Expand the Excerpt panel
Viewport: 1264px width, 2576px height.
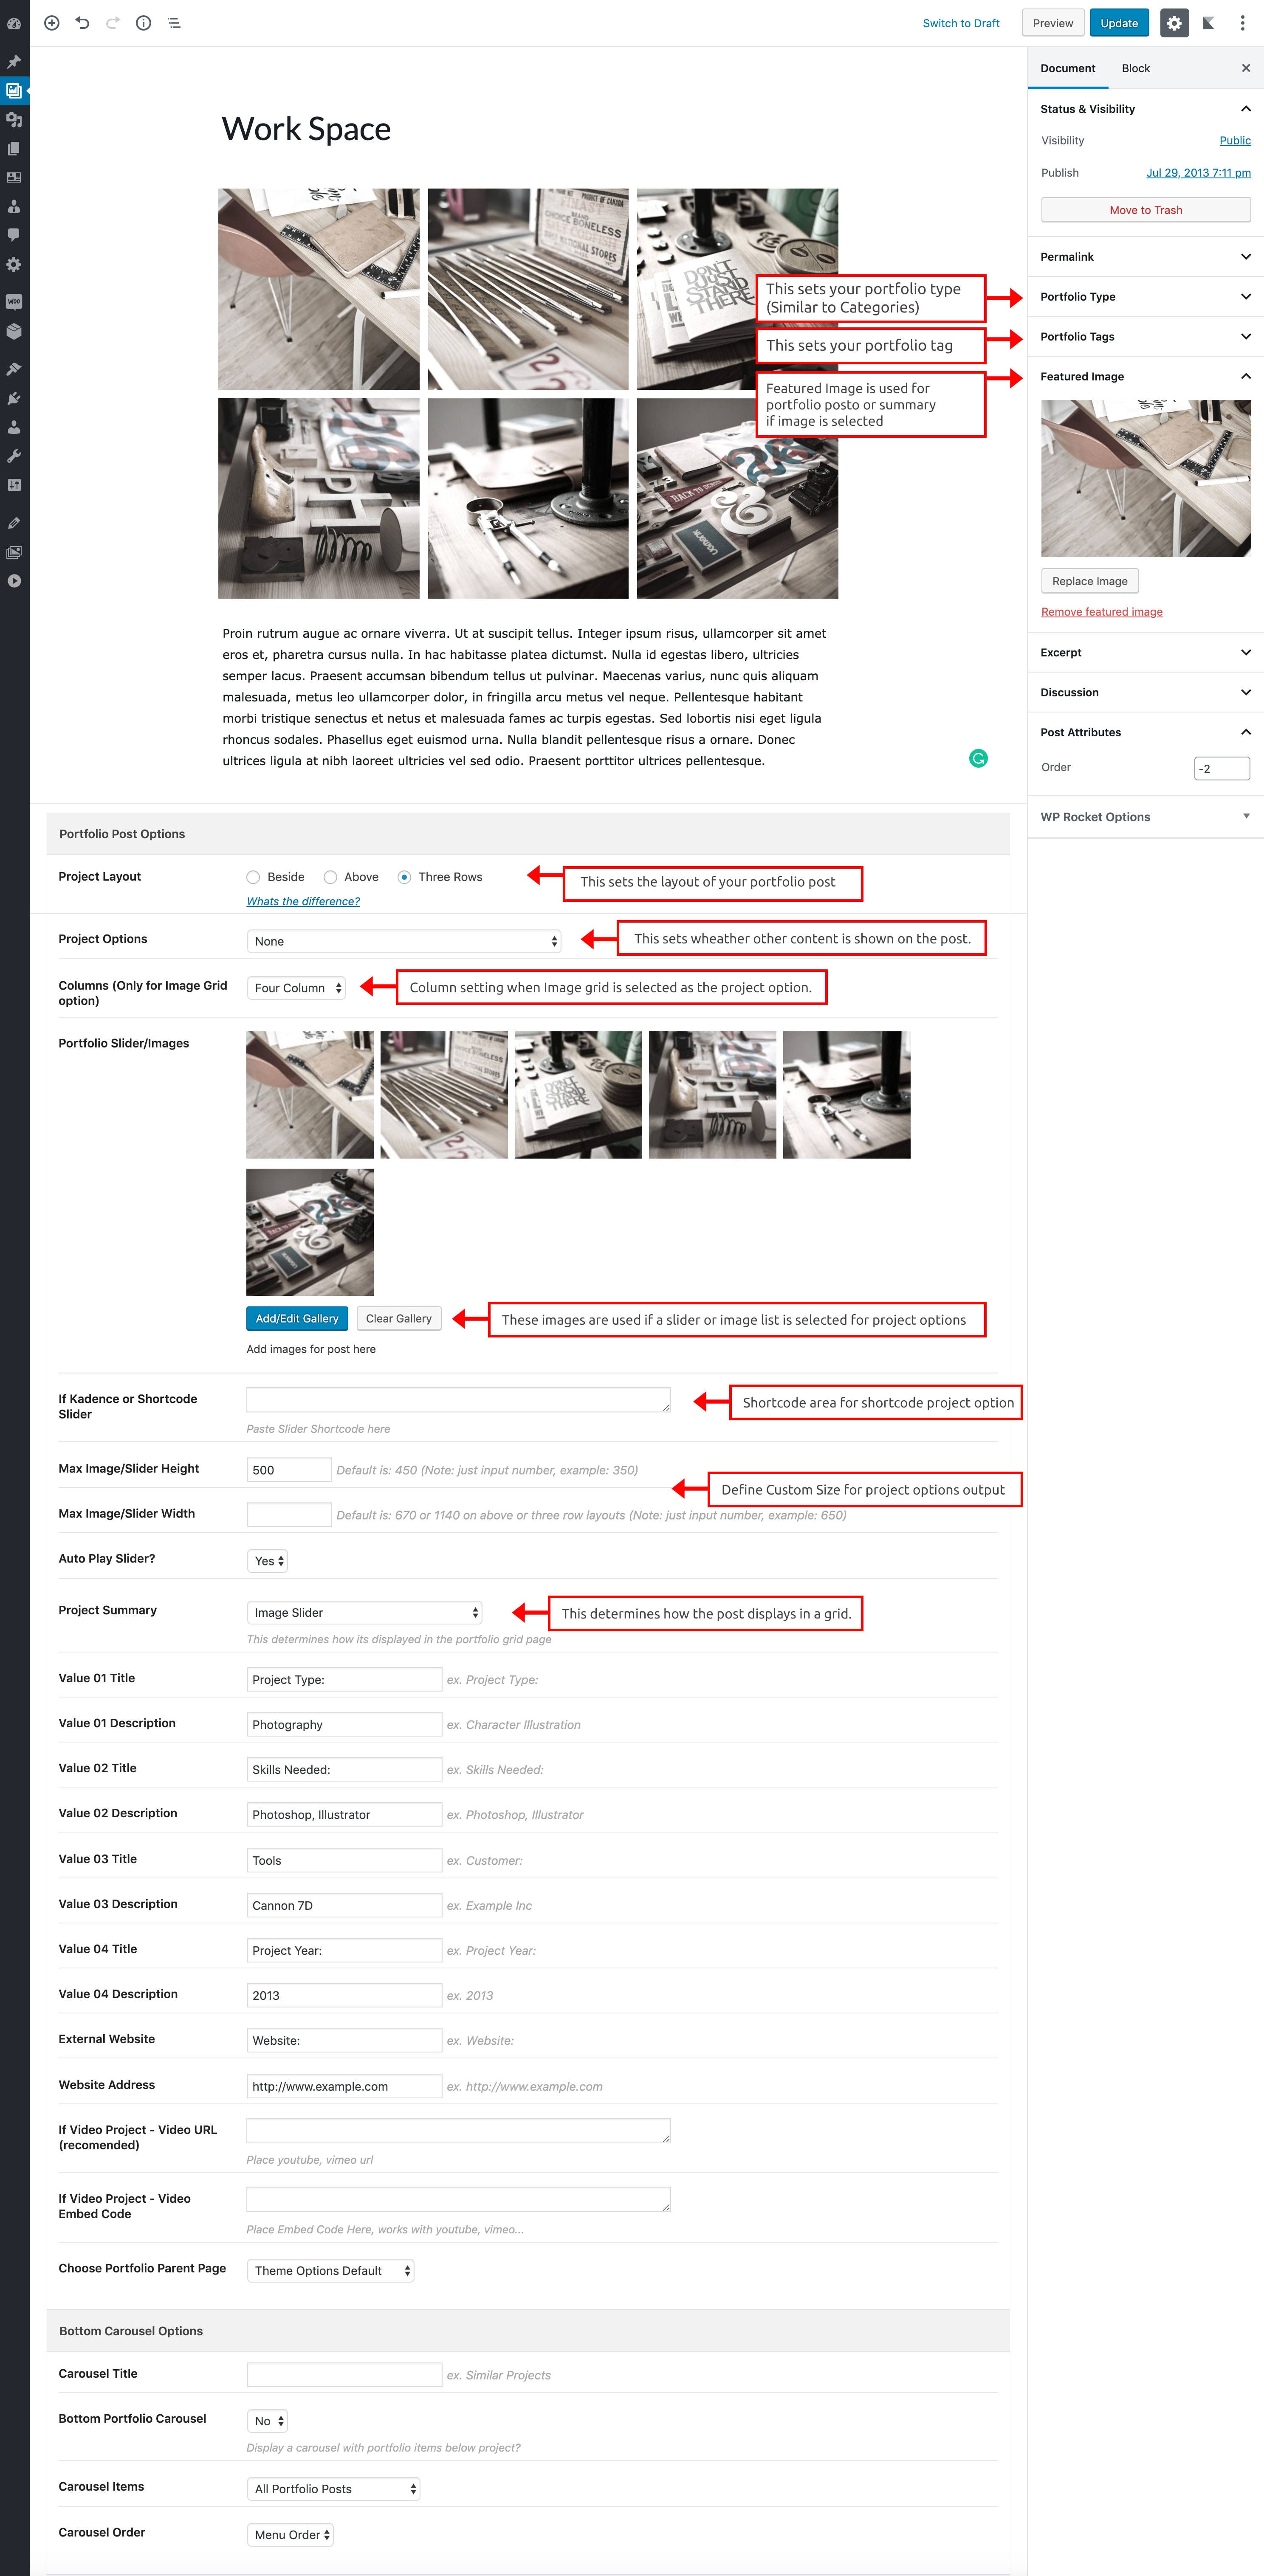pos(1145,652)
